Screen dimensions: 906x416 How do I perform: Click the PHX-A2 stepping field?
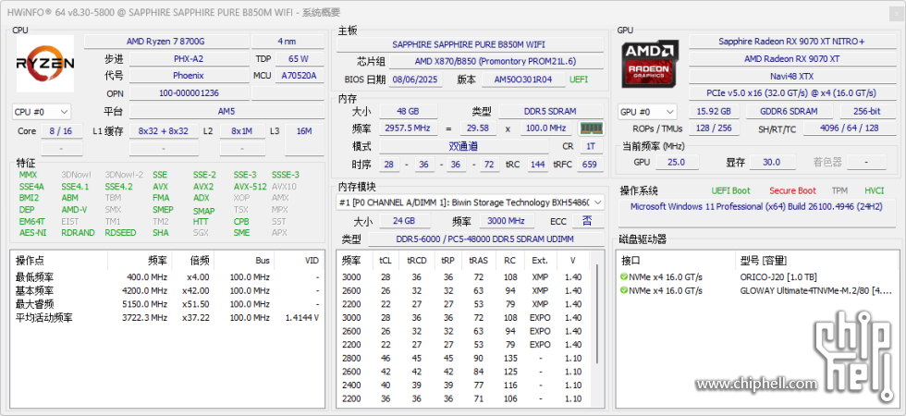click(x=189, y=59)
